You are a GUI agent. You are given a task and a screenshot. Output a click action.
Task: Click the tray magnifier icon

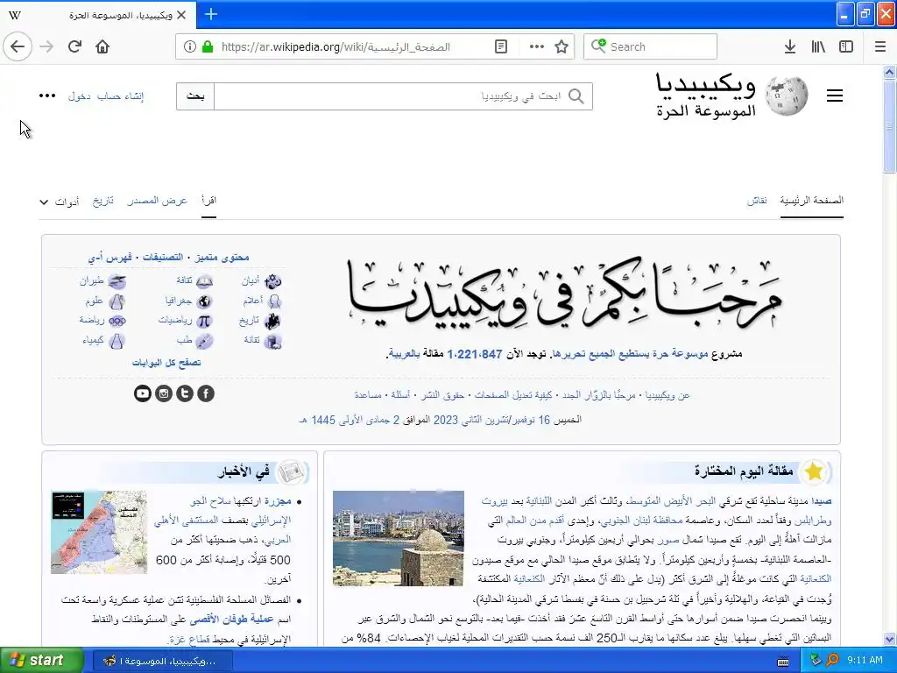832,661
